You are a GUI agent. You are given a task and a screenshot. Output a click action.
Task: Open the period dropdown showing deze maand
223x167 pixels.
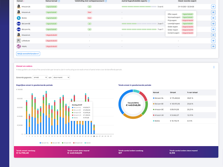pos(61,77)
